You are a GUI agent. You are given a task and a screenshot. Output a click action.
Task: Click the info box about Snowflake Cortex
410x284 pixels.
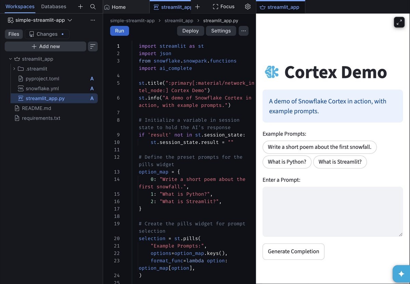pyautogui.click(x=333, y=106)
